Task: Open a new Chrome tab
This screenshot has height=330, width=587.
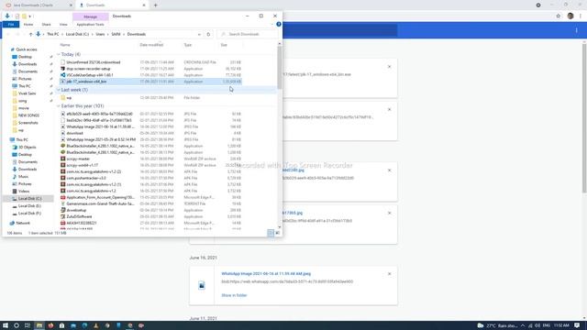Action: (x=155, y=5)
